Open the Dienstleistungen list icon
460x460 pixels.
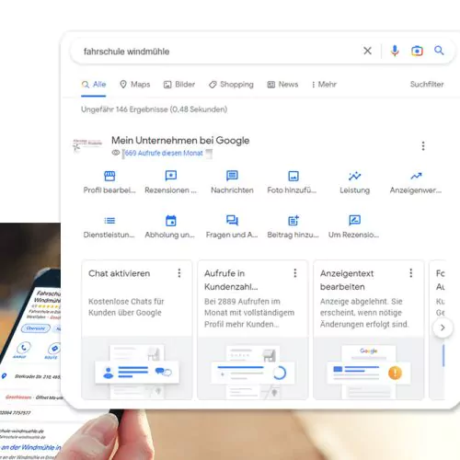coord(109,221)
